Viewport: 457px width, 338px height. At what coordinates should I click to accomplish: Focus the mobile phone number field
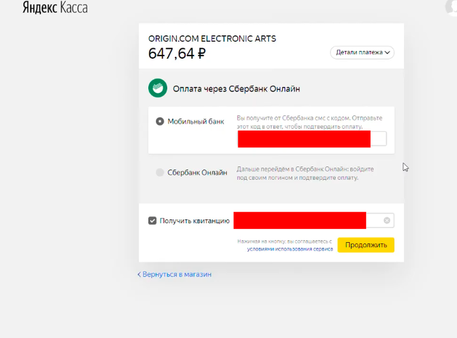tap(311, 138)
